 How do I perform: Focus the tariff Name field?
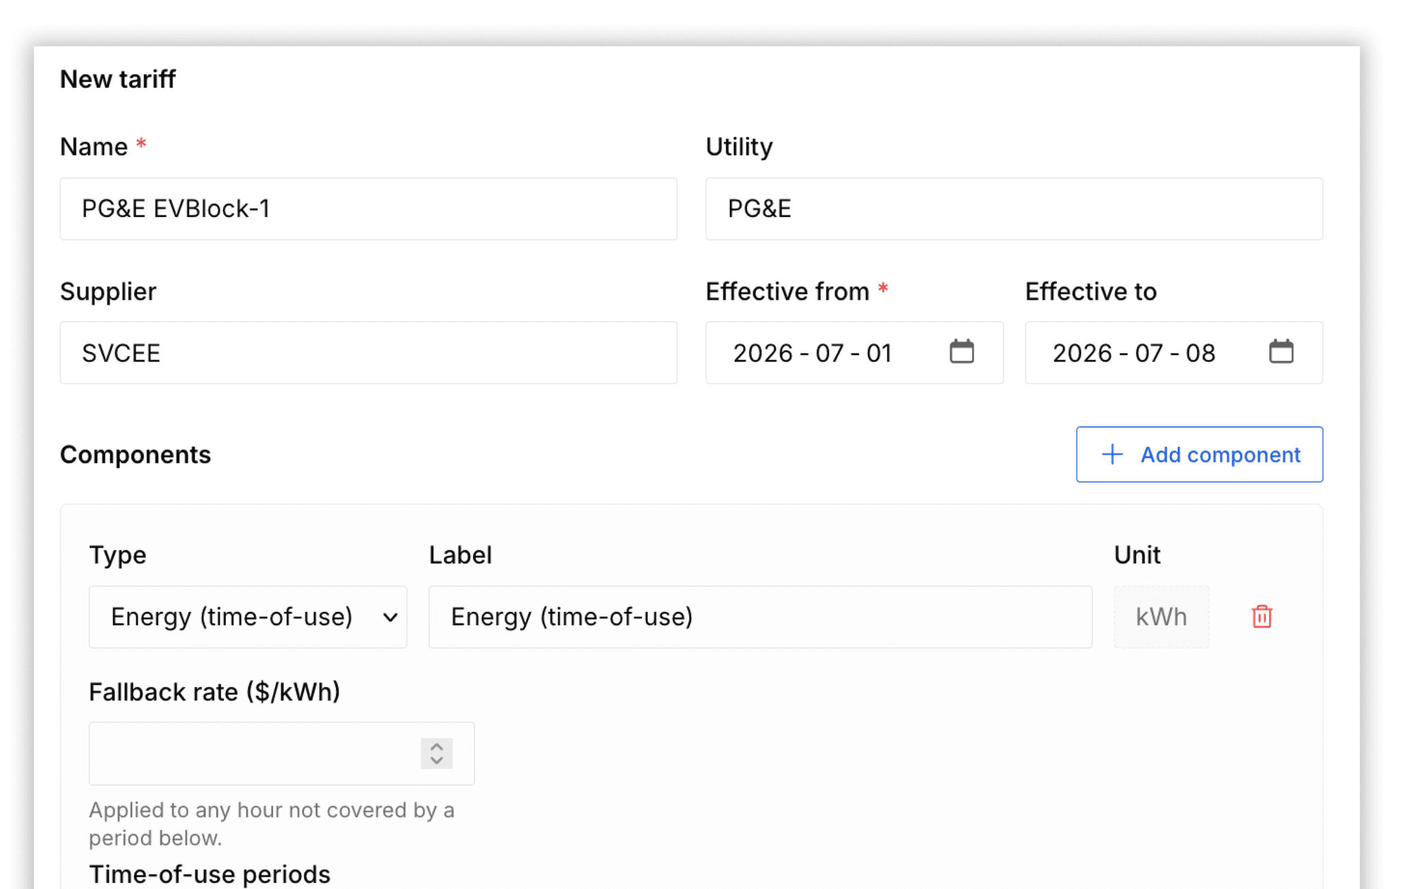pyautogui.click(x=368, y=209)
